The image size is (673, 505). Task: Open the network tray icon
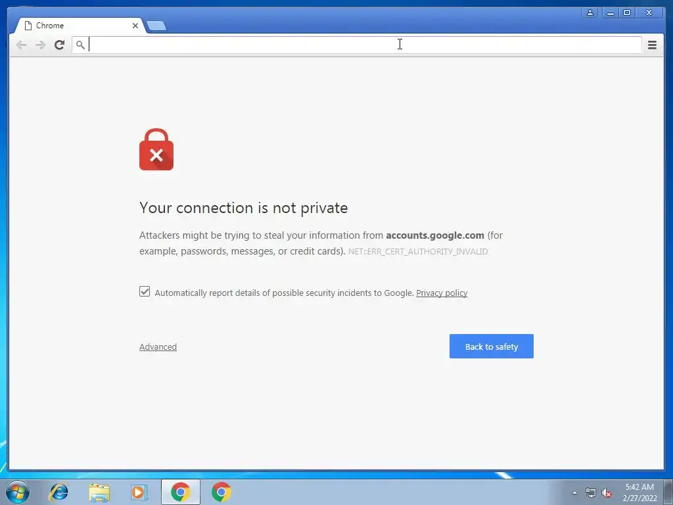pyautogui.click(x=591, y=493)
